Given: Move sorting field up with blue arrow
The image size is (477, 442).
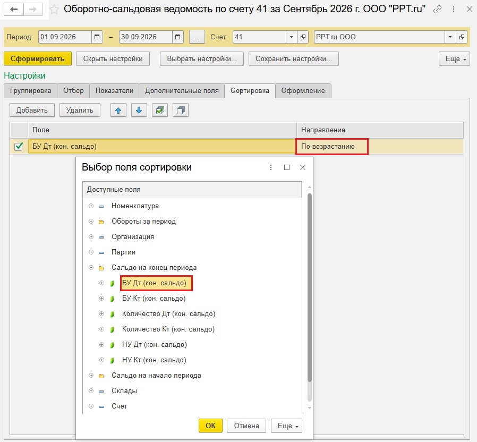Looking at the screenshot, I should pyautogui.click(x=118, y=110).
